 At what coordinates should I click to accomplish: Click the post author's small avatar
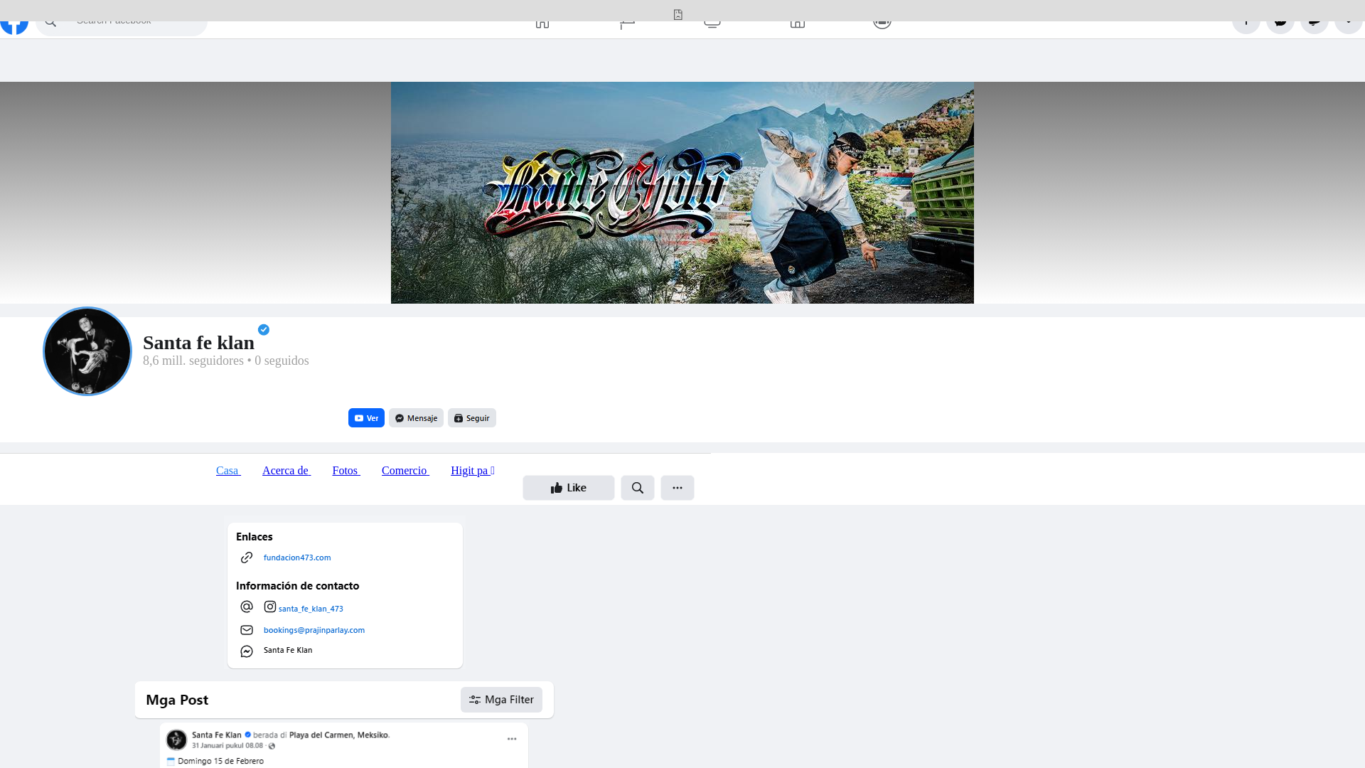[176, 740]
